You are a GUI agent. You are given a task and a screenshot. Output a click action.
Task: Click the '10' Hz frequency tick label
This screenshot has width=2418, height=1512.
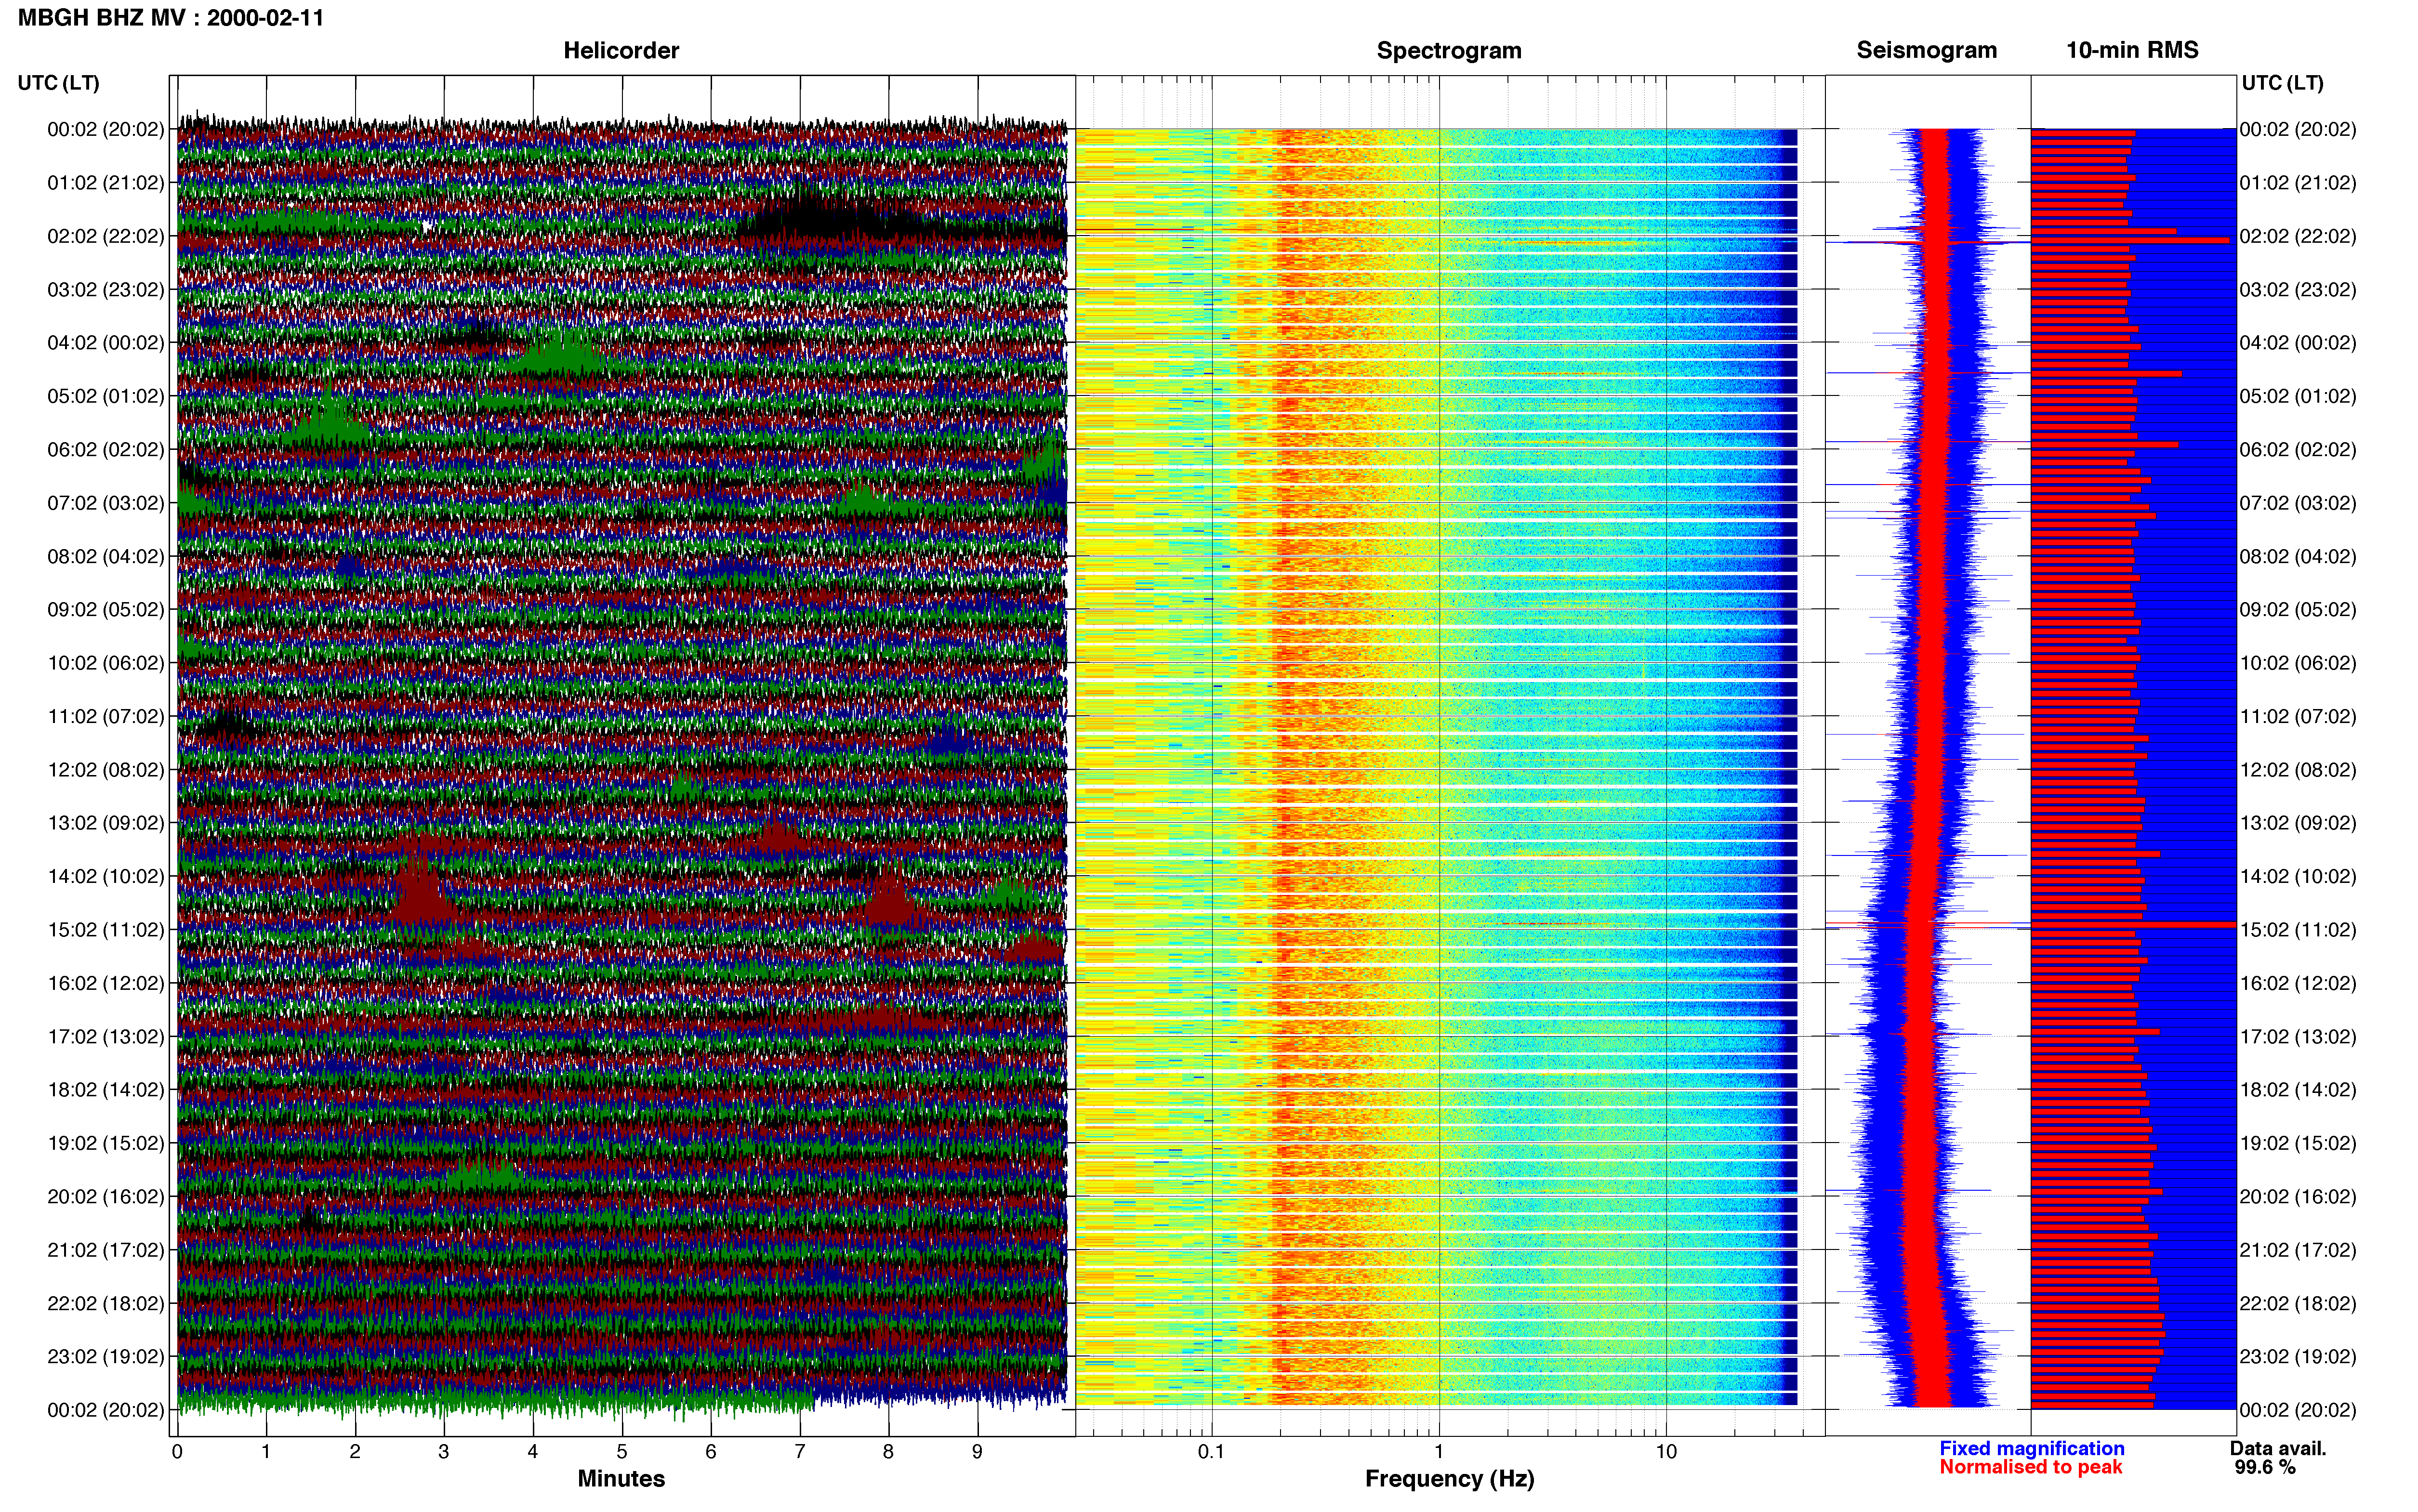[1666, 1452]
